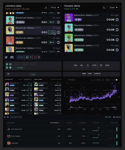125x150 pixels.
Task: Click the Rock Paper Dust collection logo
Action: click(9, 129)
